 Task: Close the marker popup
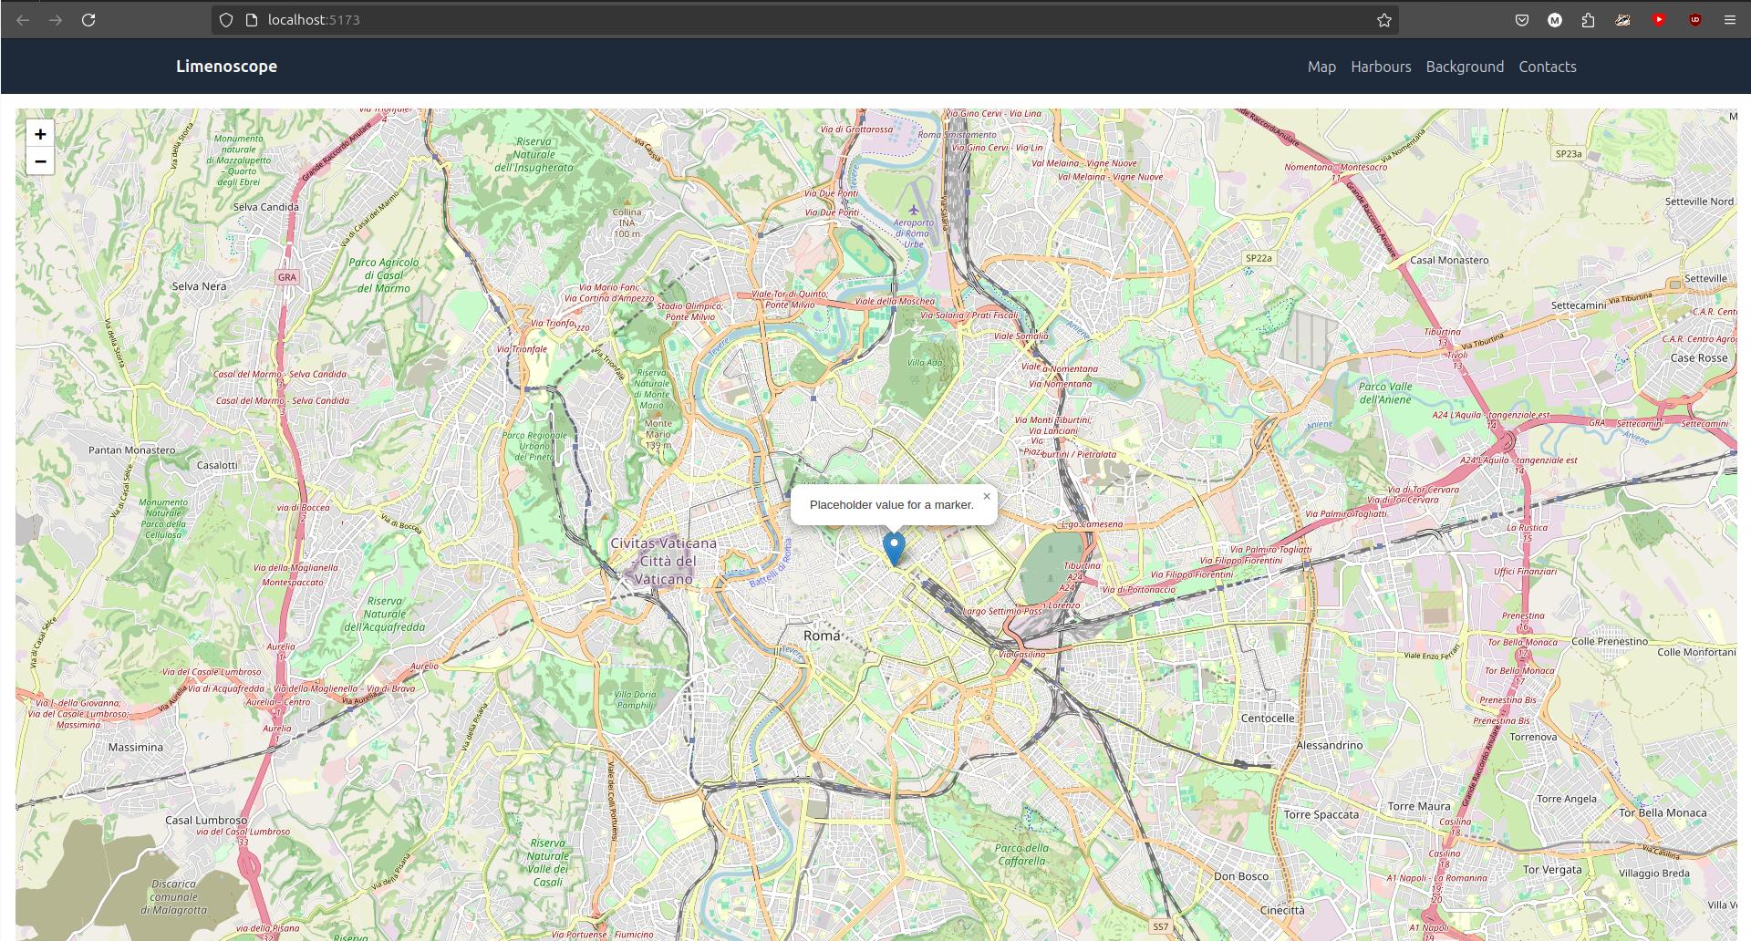[986, 497]
